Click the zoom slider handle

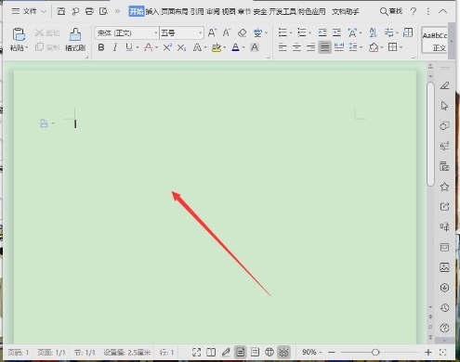pos(375,352)
